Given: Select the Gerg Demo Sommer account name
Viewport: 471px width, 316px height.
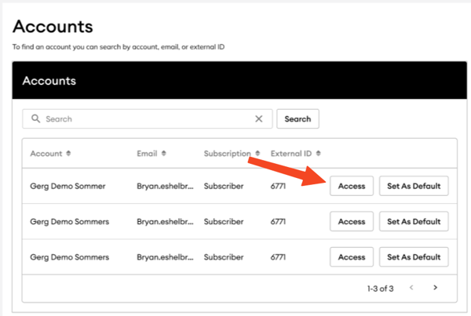Looking at the screenshot, I should [x=68, y=186].
